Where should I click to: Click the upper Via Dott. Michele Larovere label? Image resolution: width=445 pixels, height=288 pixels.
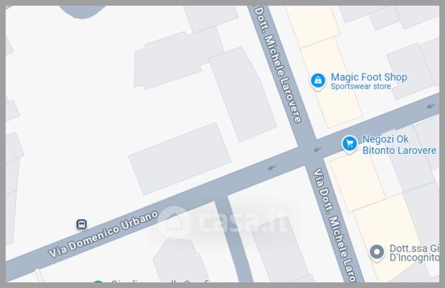tap(277, 65)
